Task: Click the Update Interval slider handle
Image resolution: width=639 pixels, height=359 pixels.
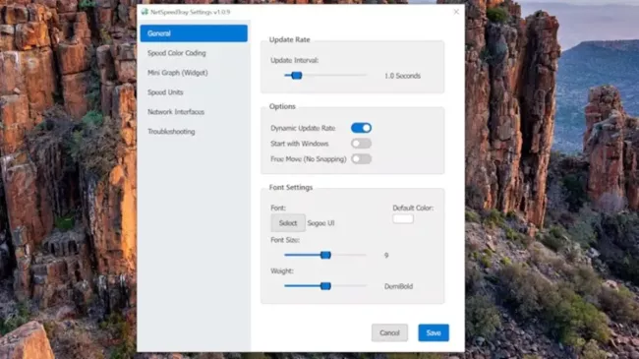Action: (297, 76)
